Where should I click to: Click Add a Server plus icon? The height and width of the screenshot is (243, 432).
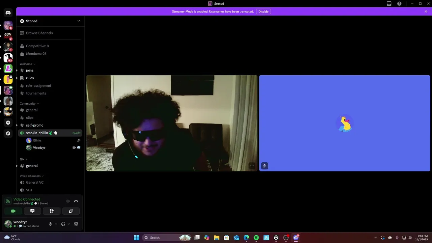coord(8,123)
